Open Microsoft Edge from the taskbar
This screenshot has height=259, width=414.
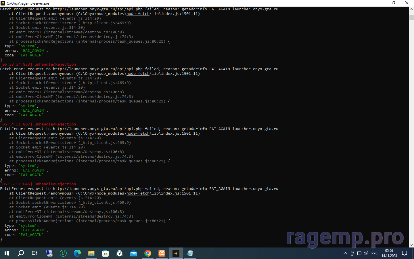(77, 253)
